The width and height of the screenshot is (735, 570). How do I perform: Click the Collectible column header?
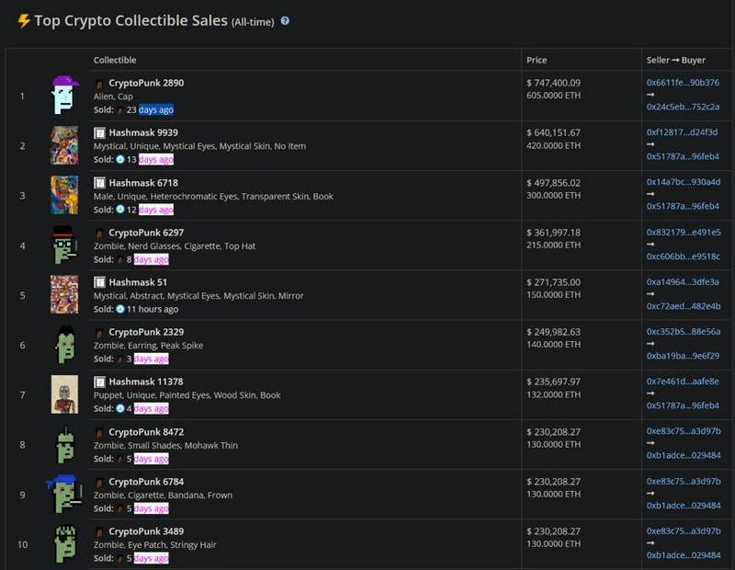point(115,61)
